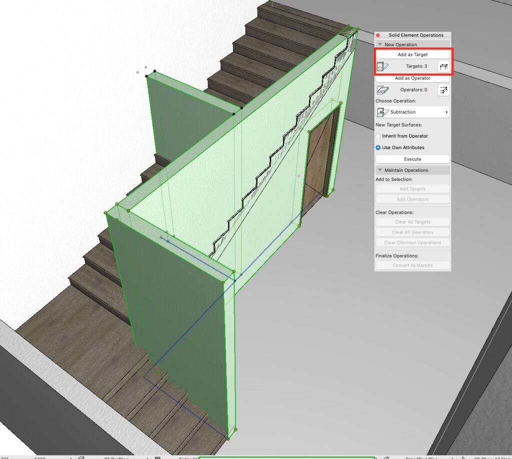
Task: Click the Solid Element Operations title bar
Action: pyautogui.click(x=416, y=35)
